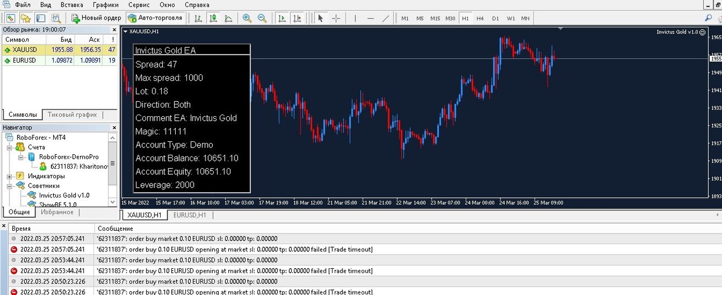Toggle chart auto scroll icon
The height and width of the screenshot is (295, 722).
(x=282, y=18)
